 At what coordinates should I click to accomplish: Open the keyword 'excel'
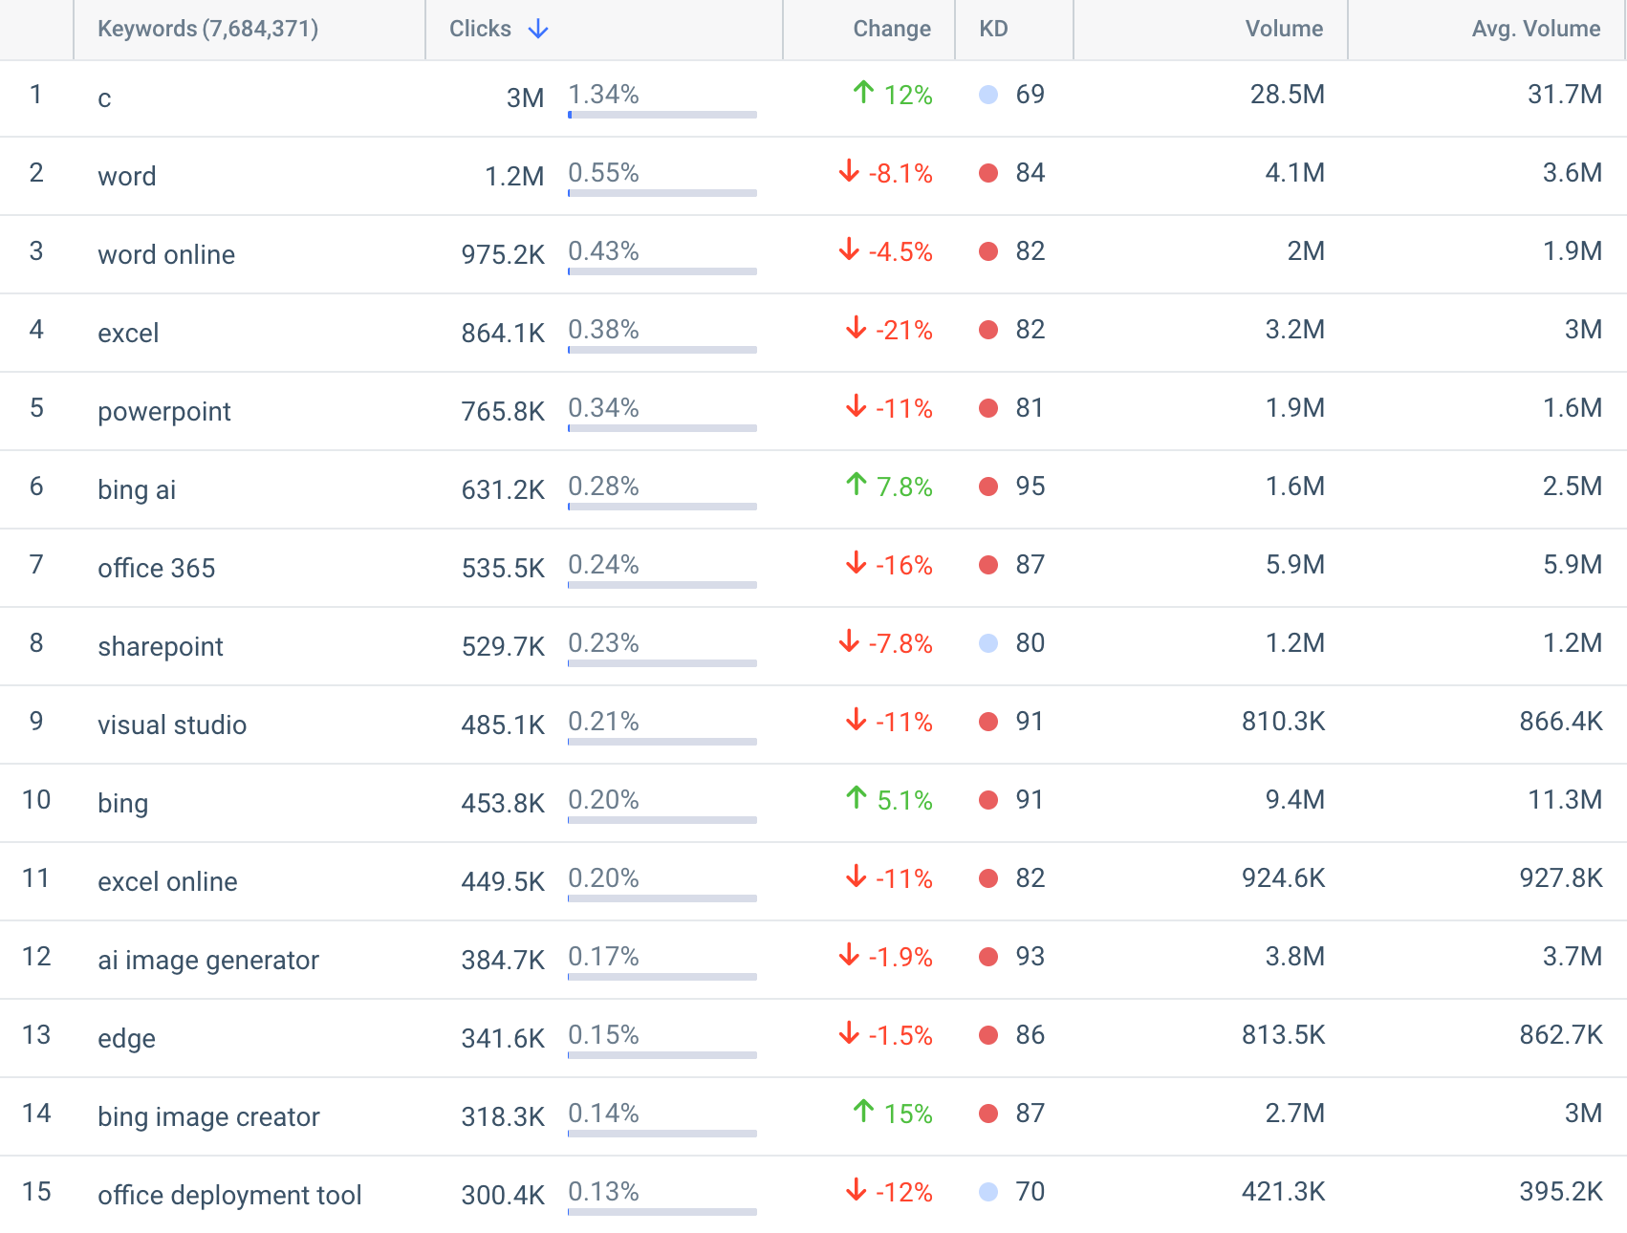pos(128,333)
